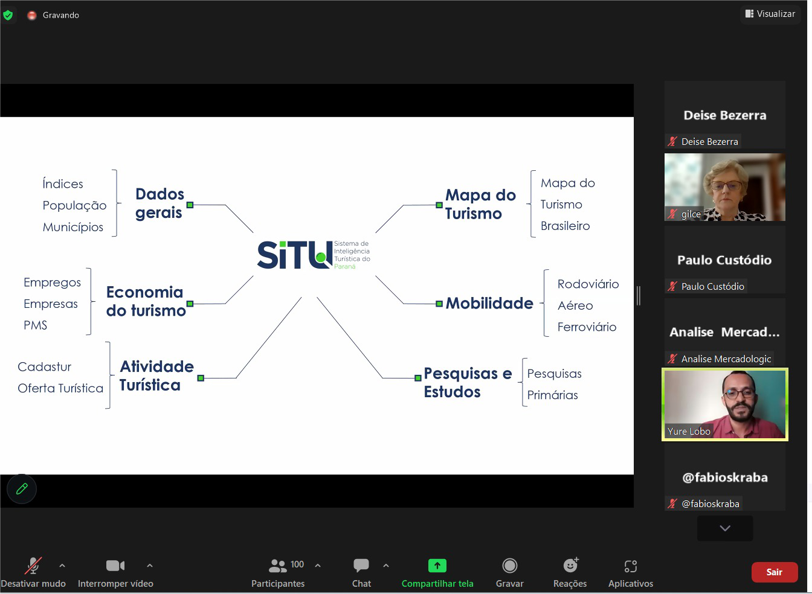Click muted mic icon beside gilce
812x594 pixels.
coord(672,214)
